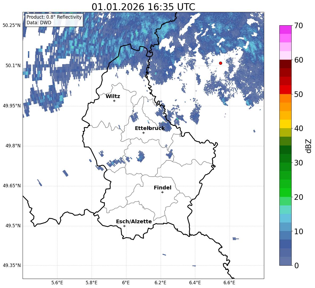
Task: Click the timestamp title 01.01.2026 16:35 UTC
Action: click(143, 7)
